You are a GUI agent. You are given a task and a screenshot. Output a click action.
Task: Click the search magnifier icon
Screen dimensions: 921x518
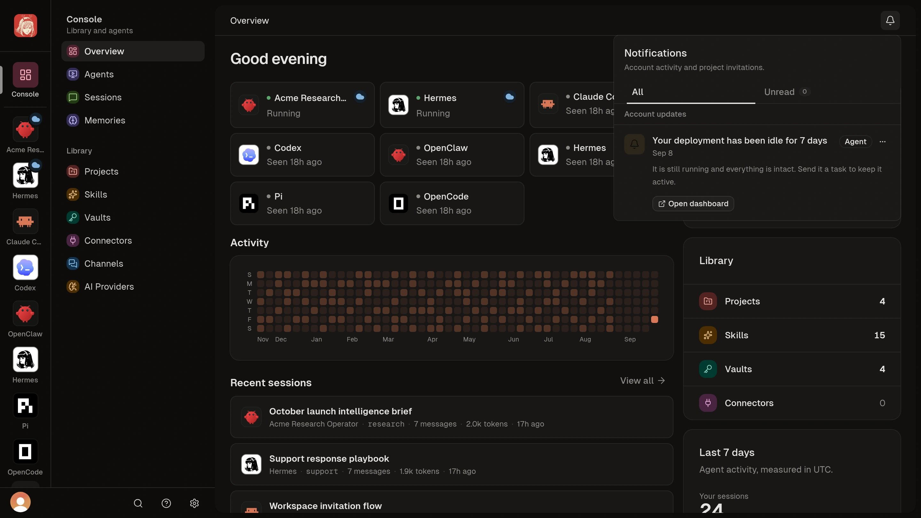click(x=138, y=503)
